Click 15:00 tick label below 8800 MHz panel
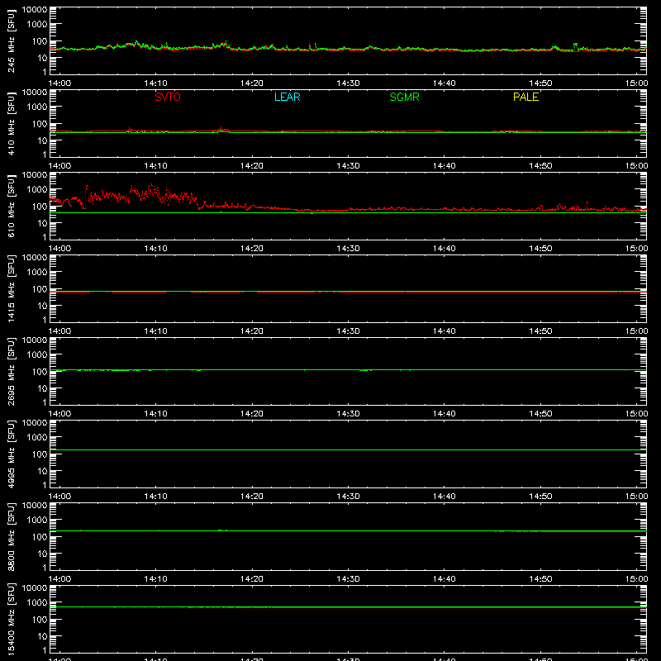 (636, 579)
